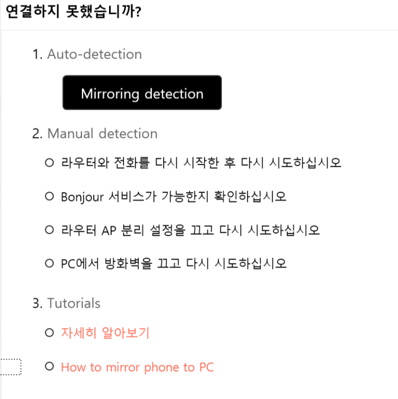Select the Manual detection heading text
The image size is (398, 399).
pyautogui.click(x=102, y=133)
